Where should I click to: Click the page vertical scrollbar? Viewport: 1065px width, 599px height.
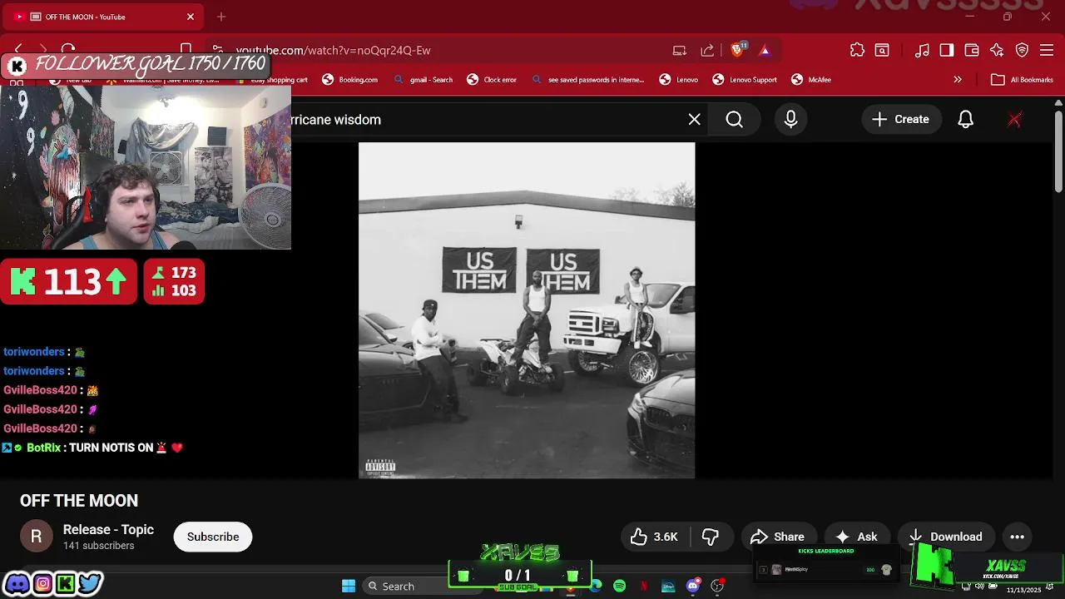click(1058, 150)
